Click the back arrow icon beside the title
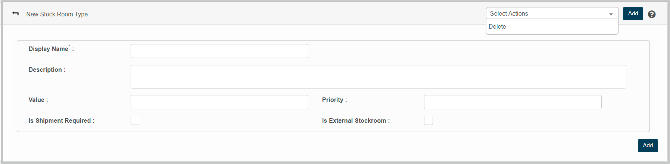Viewport: 670px width, 164px height. (15, 14)
